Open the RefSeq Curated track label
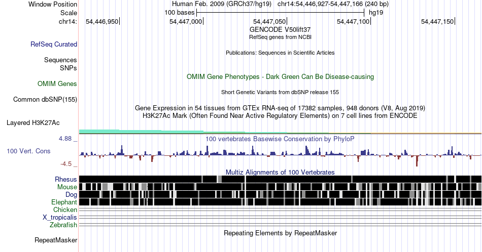482x252 pixels. point(53,44)
